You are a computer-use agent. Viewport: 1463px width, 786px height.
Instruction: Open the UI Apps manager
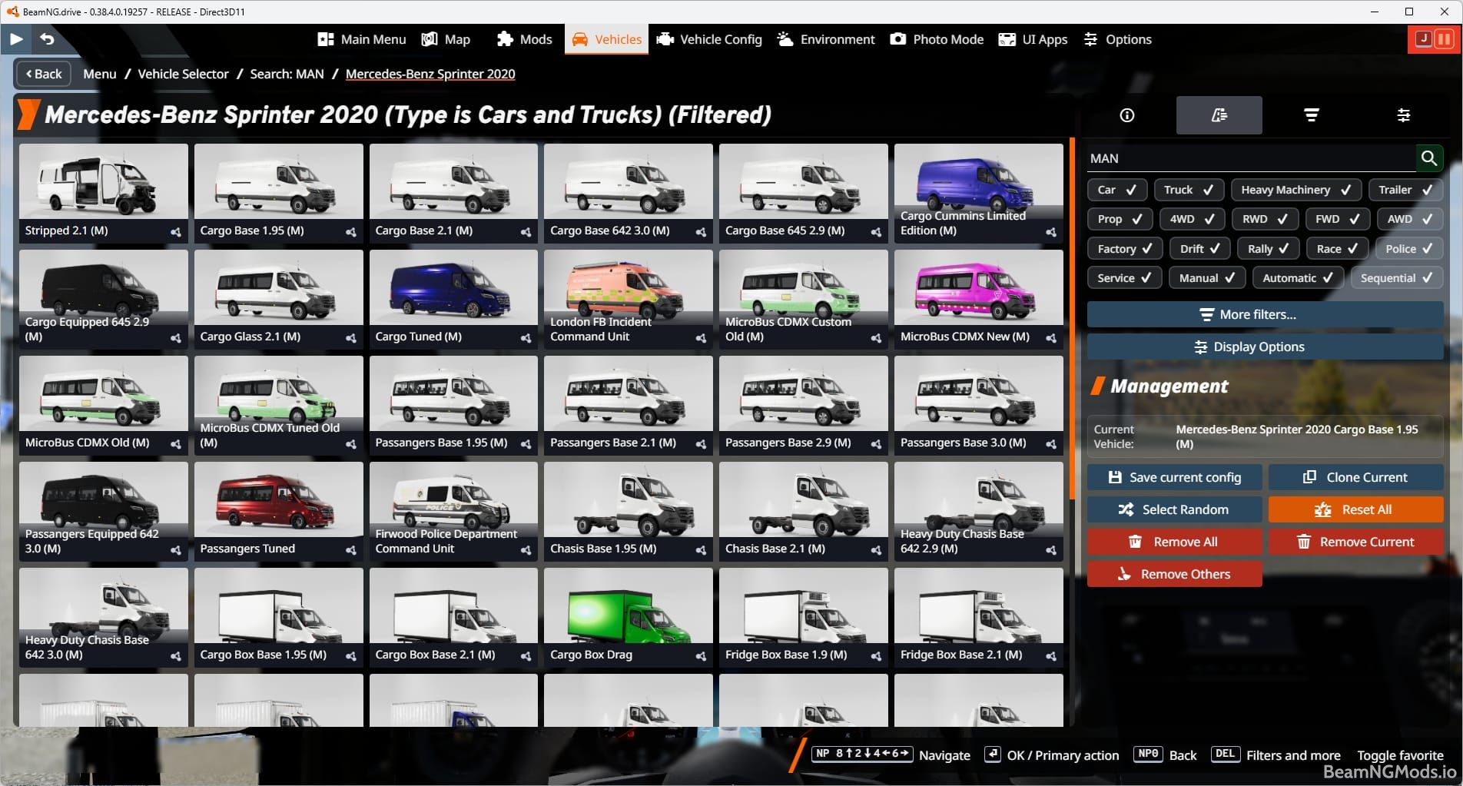pyautogui.click(x=1033, y=39)
